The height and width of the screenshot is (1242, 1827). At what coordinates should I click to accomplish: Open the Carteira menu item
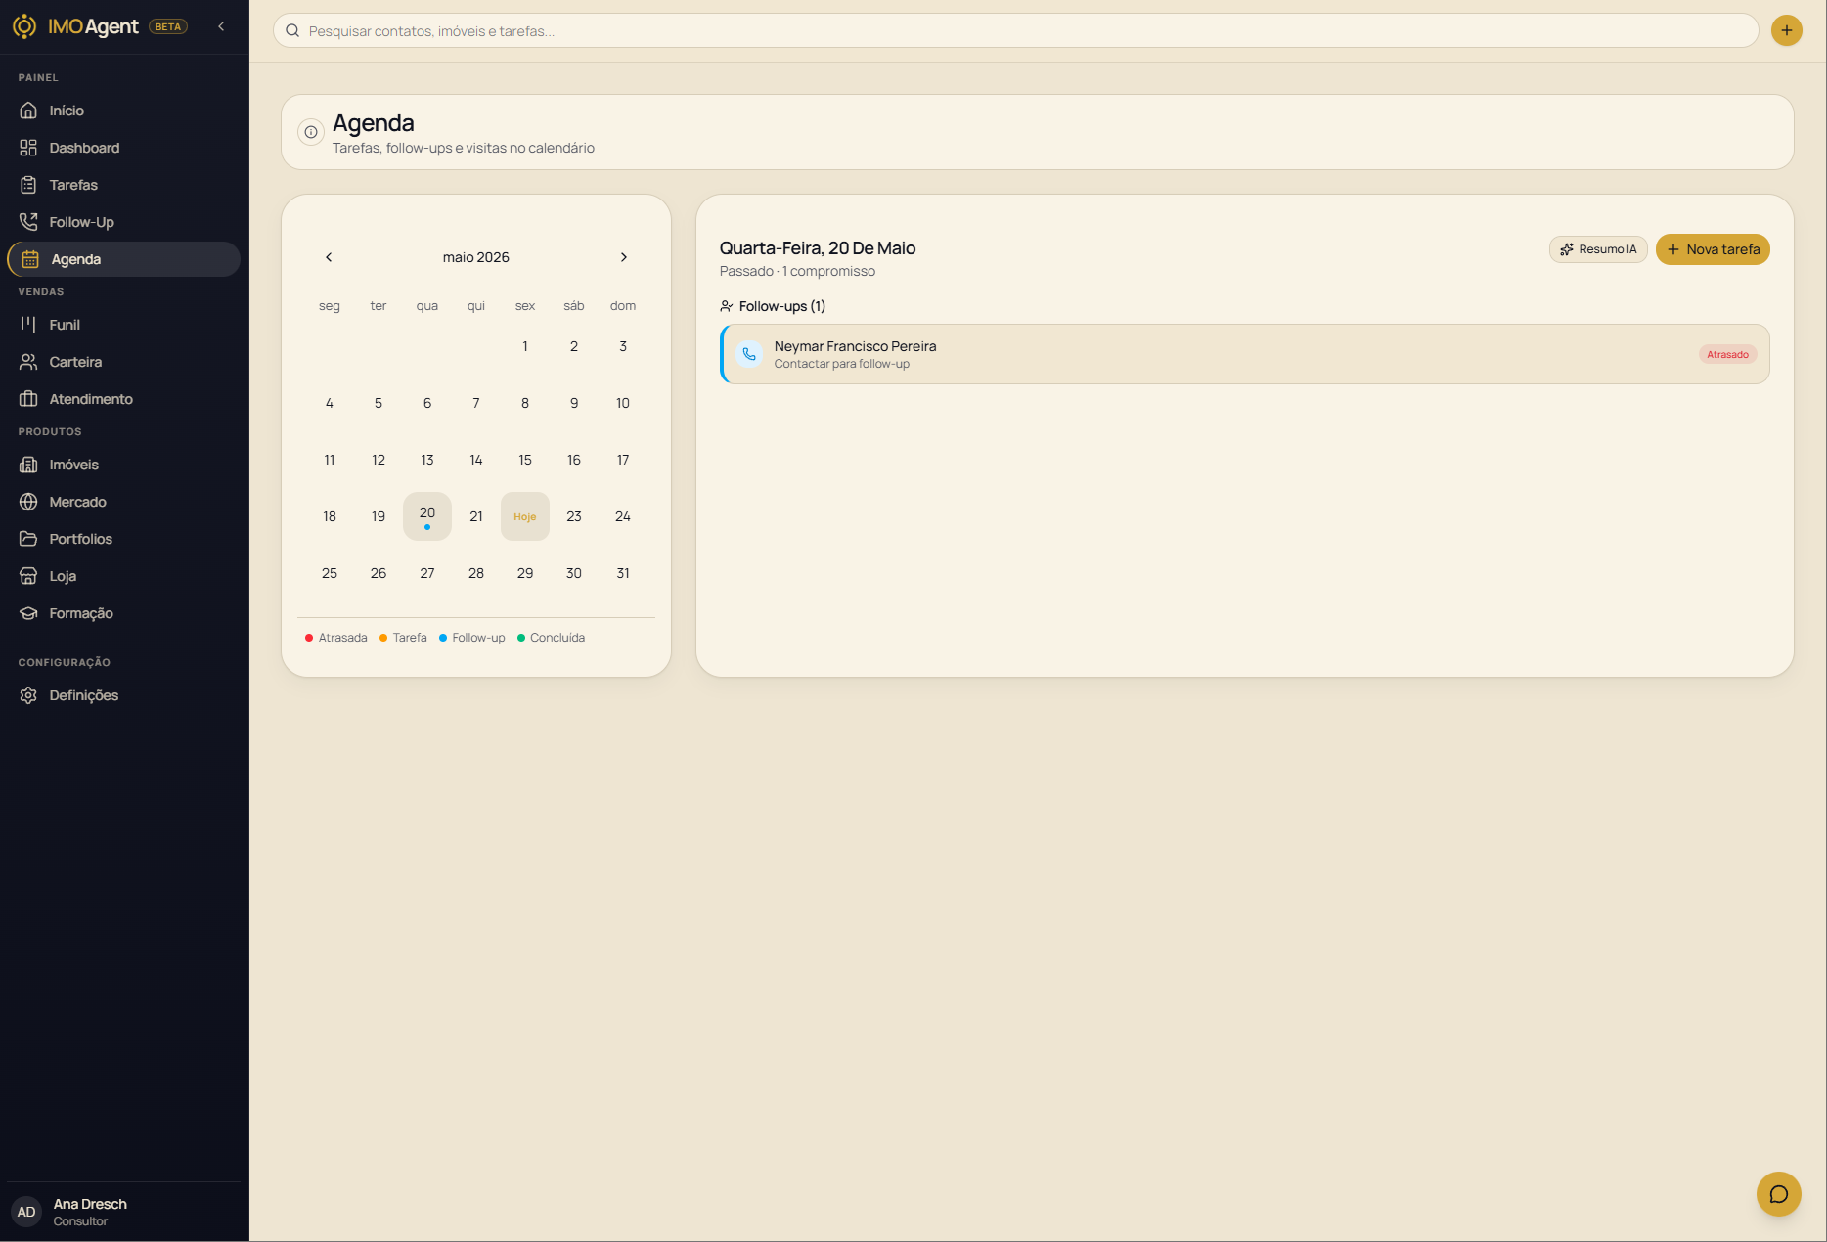point(123,362)
